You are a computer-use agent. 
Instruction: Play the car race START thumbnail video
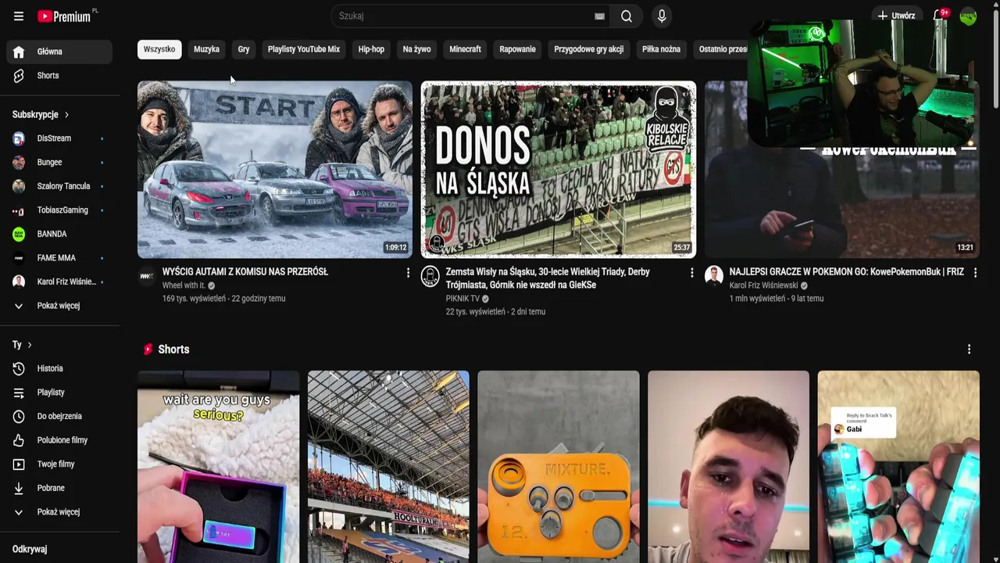[275, 170]
